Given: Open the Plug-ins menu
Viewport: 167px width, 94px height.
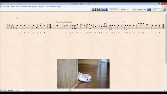Looking at the screenshot, I should point(41,7).
